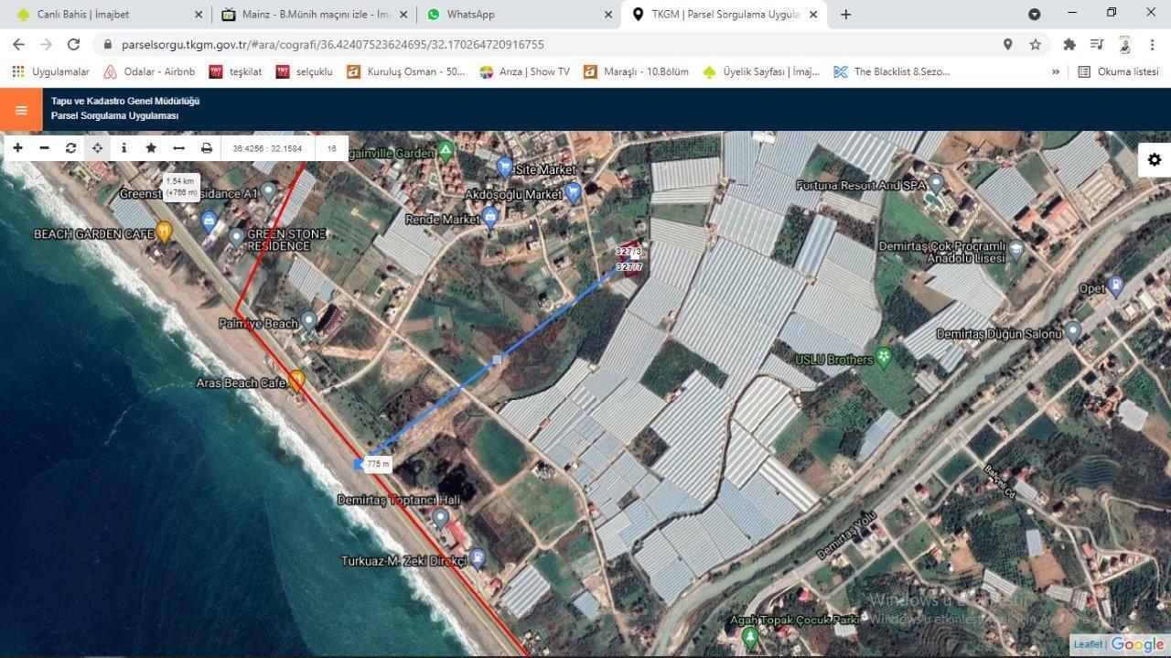Click the BEACH GARDEN CAFE restaurant pin
This screenshot has height=658, width=1171.
pos(164,232)
